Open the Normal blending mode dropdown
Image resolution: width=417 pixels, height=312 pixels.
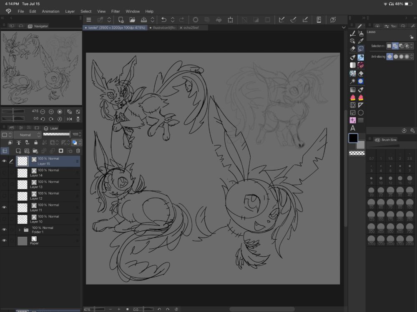(28, 135)
